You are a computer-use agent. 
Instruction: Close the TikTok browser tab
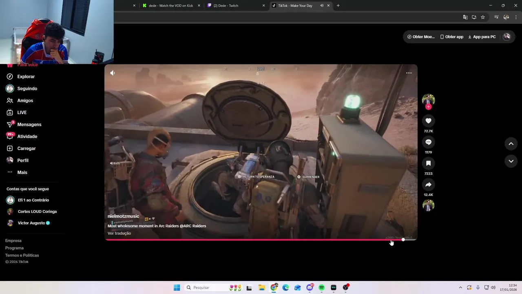tap(328, 6)
